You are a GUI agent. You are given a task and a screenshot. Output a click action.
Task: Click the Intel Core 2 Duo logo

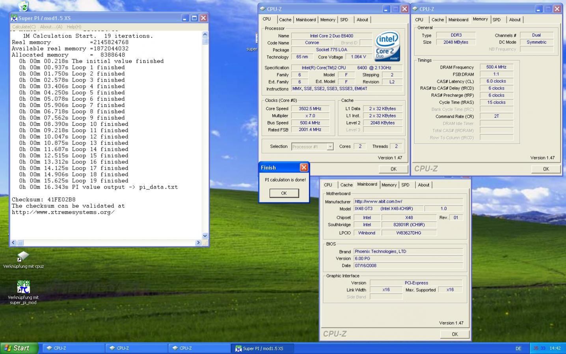click(x=387, y=46)
